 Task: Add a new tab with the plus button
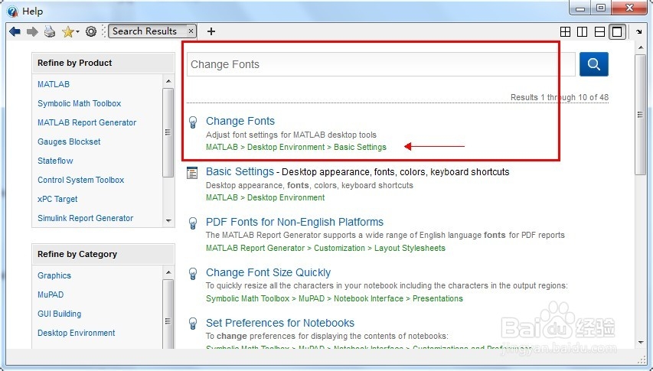point(211,31)
